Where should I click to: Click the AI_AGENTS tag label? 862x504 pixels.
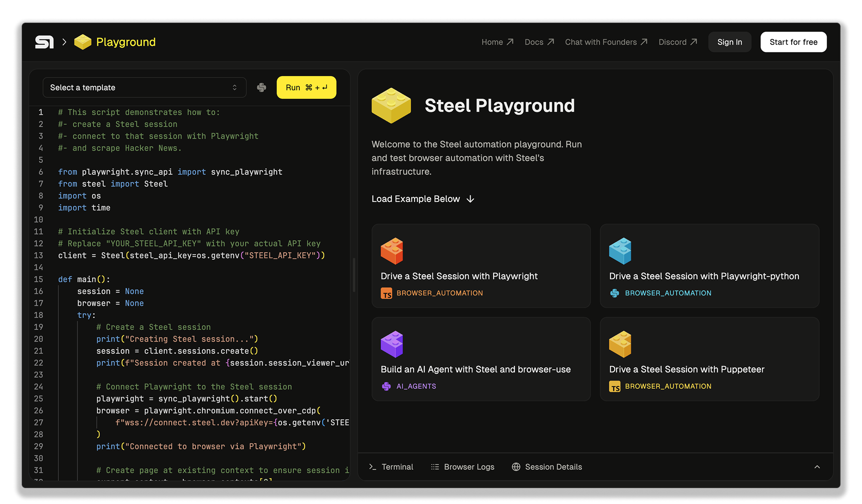tap(416, 386)
